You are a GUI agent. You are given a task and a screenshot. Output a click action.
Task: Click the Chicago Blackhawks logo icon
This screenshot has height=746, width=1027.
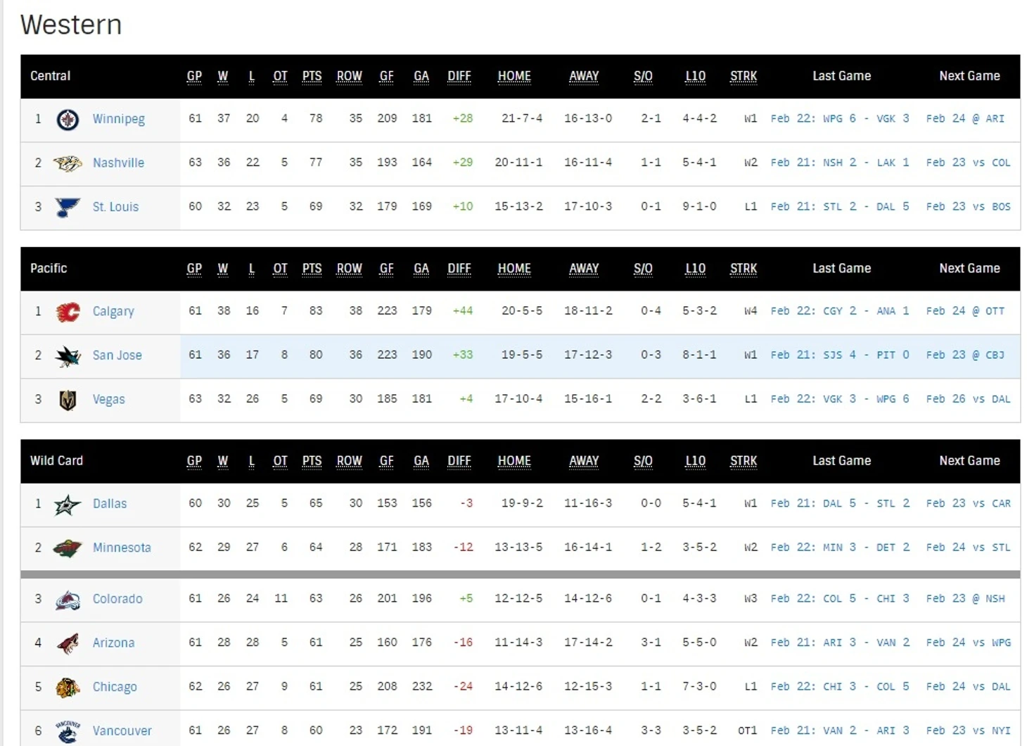(68, 687)
